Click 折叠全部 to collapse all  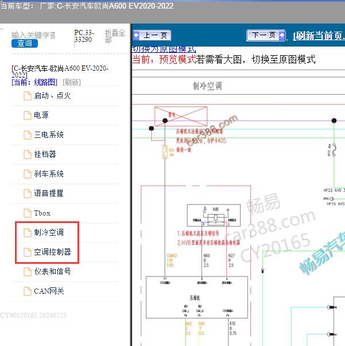pos(115,36)
